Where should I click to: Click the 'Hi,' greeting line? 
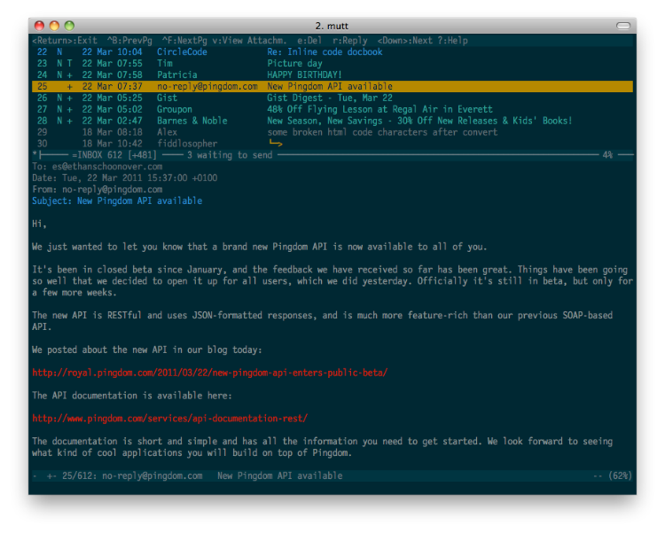[x=39, y=224]
